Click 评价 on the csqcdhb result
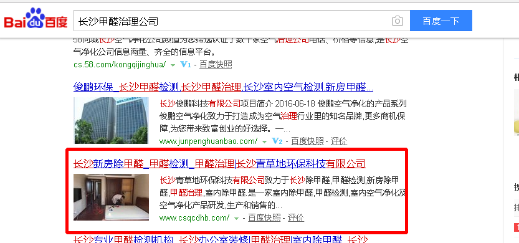519x243 pixels. [x=296, y=218]
